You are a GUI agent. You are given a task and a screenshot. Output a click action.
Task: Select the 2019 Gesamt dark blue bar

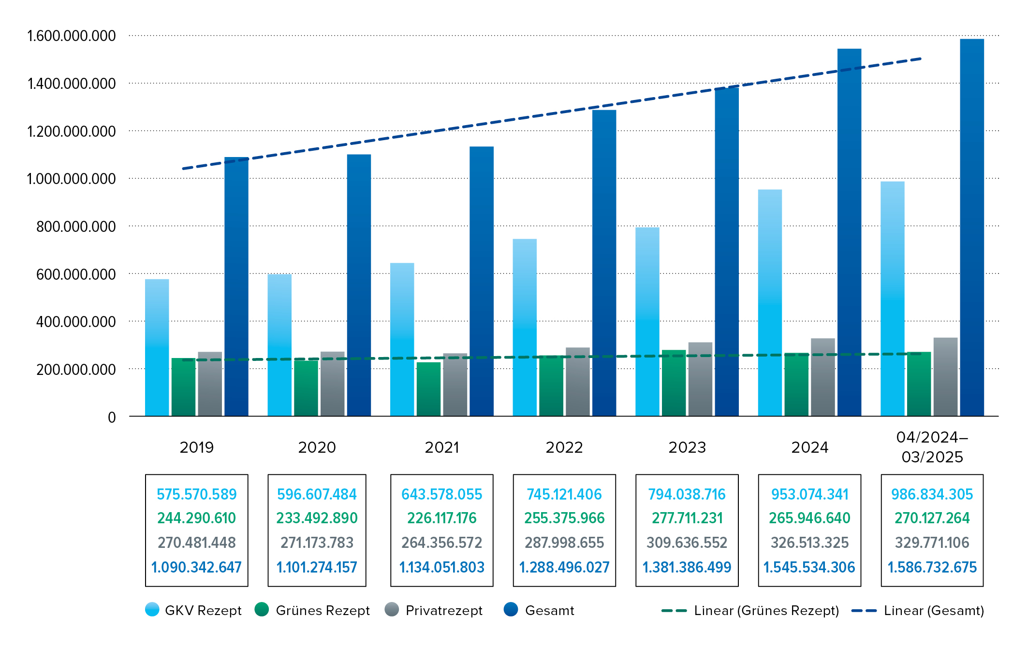click(236, 287)
